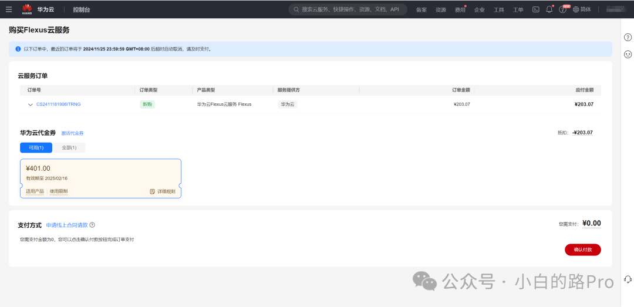Screen dimensions: 634x307
Task: Click 使用限制 on the voucher
Action: [x=59, y=191]
